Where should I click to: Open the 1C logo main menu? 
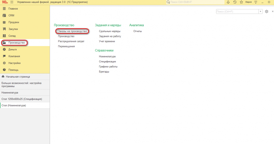(5, 2)
